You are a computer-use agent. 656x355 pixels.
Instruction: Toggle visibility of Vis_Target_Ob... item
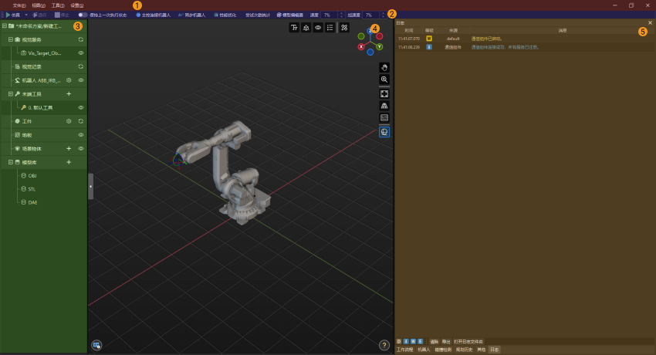click(x=81, y=52)
